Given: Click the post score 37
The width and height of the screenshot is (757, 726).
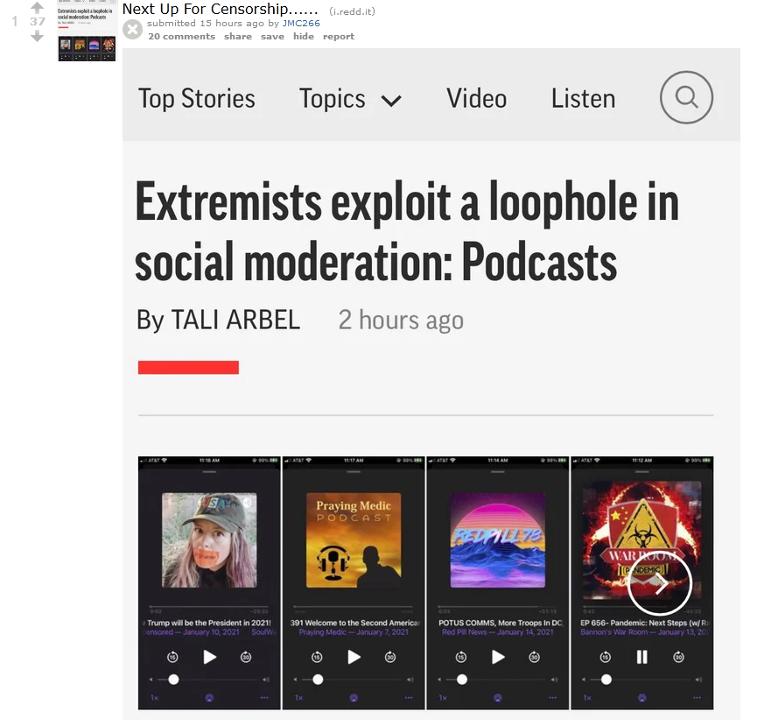Looking at the screenshot, I should (x=37, y=21).
